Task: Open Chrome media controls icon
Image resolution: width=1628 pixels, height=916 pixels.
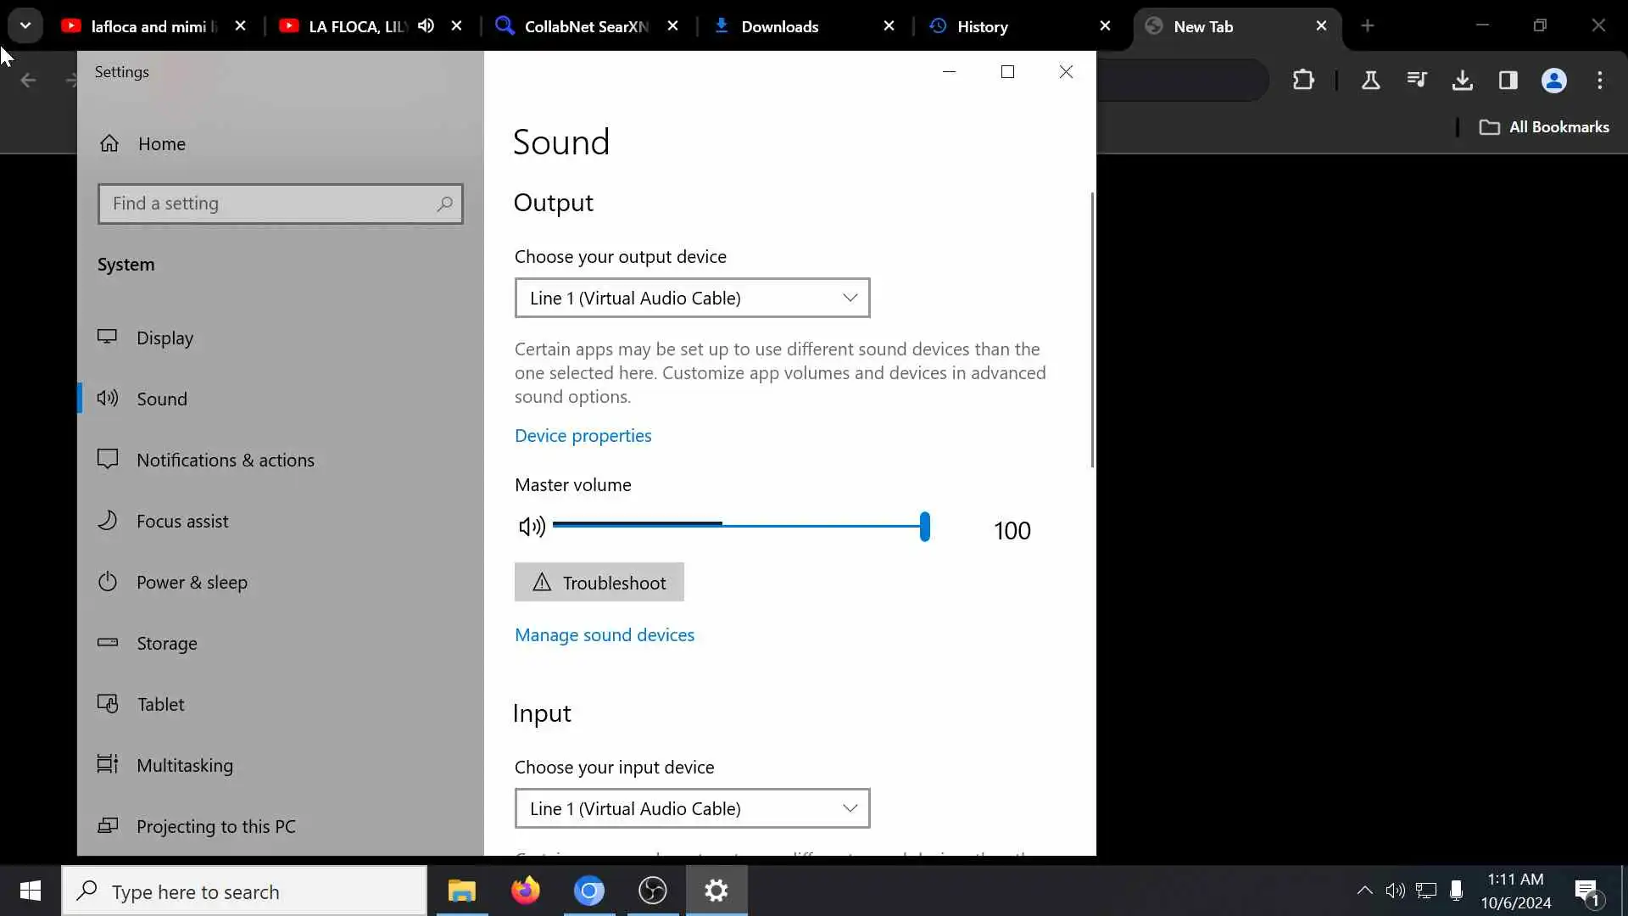Action: tap(1416, 81)
